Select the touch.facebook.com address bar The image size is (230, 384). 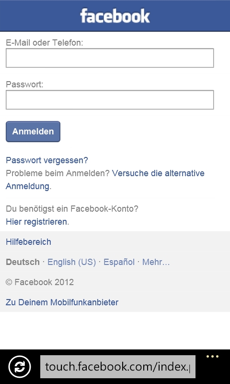(118, 367)
